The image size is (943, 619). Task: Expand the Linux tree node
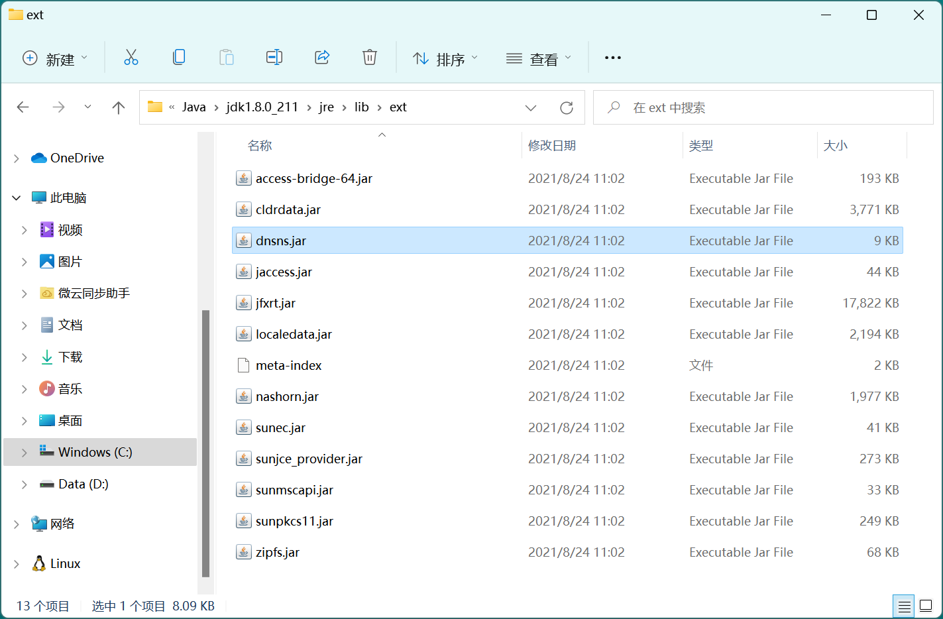(17, 563)
